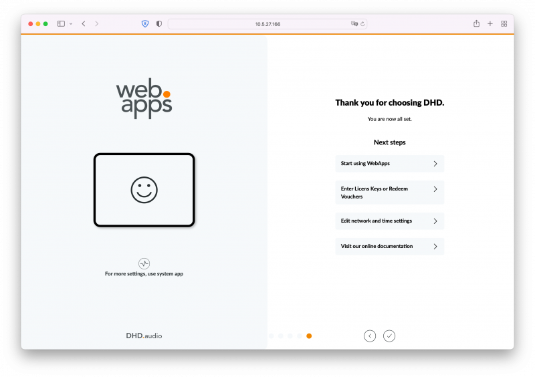Go back with the wizard's circled arrow
535x377 pixels.
coord(370,336)
